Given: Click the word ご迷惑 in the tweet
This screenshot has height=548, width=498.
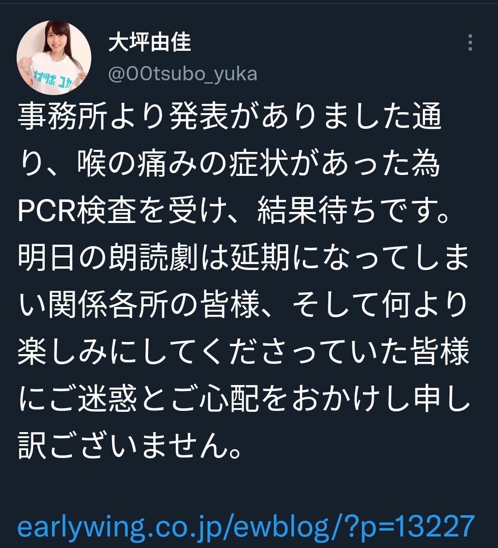Looking at the screenshot, I should (x=93, y=399).
